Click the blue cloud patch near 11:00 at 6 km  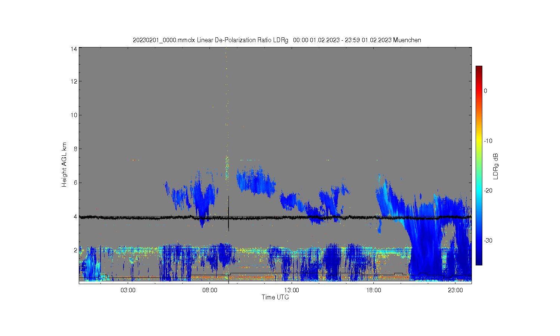pos(256,181)
